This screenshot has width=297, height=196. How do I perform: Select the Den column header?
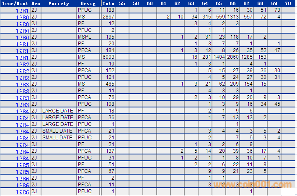36,3
